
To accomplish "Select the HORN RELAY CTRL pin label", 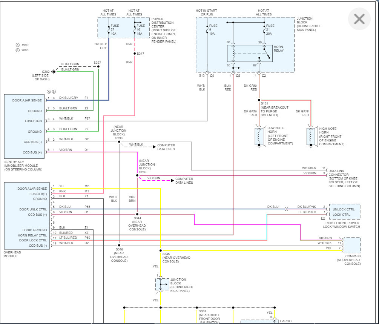I will [32, 235].
